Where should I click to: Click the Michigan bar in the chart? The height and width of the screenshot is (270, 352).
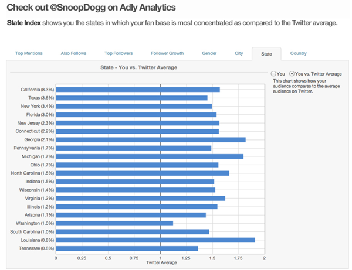click(150, 156)
